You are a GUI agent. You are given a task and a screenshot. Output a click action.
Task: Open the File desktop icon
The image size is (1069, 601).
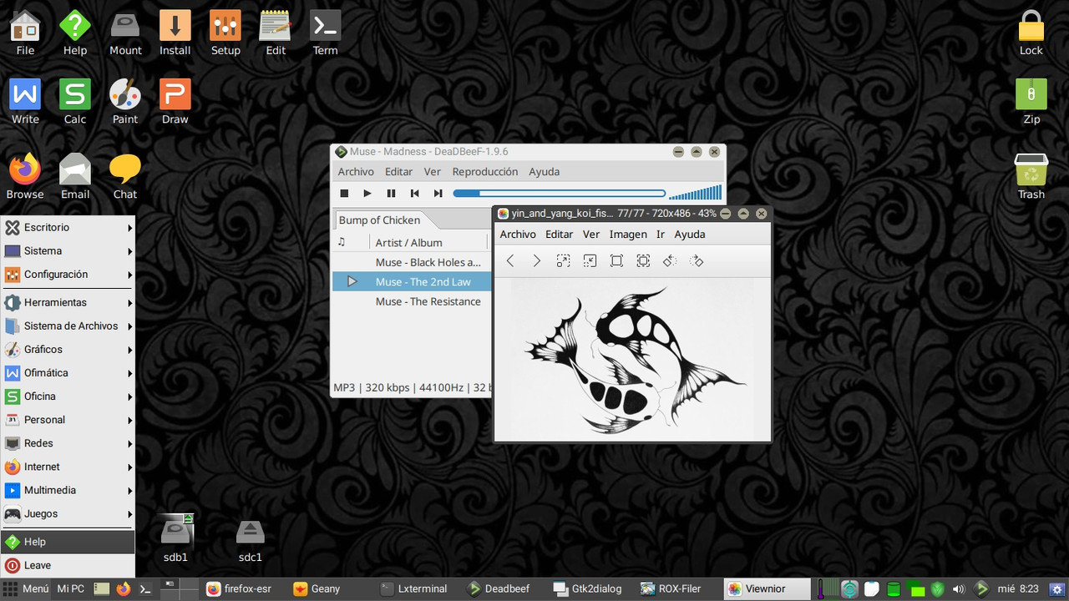(x=25, y=33)
